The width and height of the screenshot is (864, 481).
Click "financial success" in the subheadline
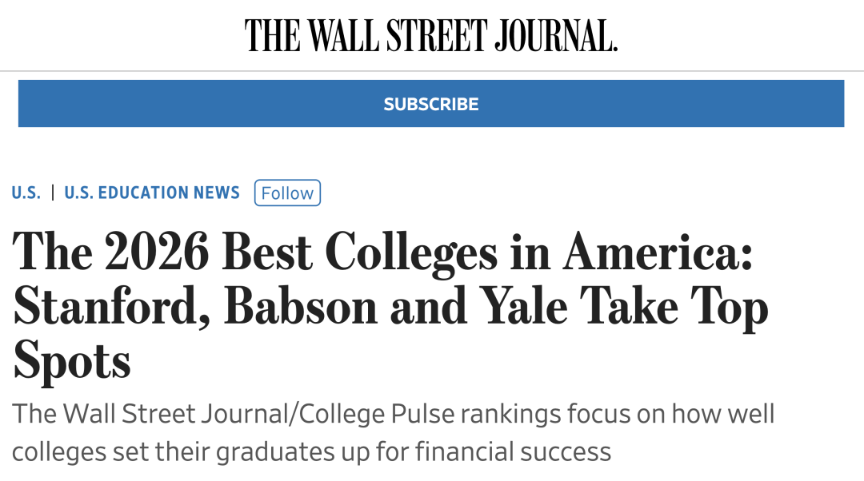pos(510,452)
